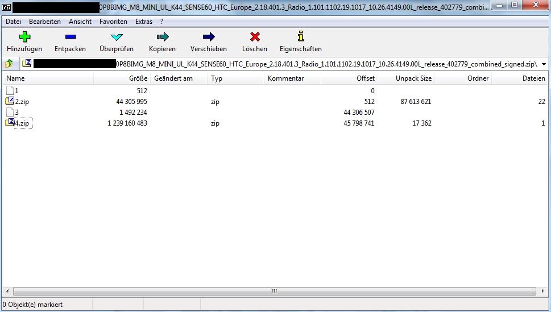
Task: Click the Kopieren copy arrow icon
Action: (x=163, y=37)
